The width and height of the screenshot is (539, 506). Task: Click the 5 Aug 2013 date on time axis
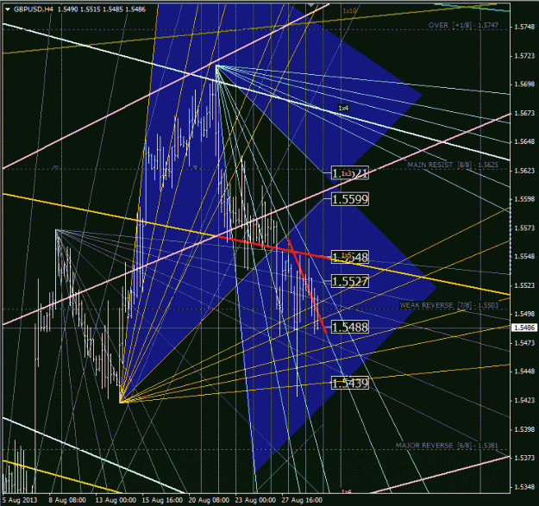click(x=20, y=500)
